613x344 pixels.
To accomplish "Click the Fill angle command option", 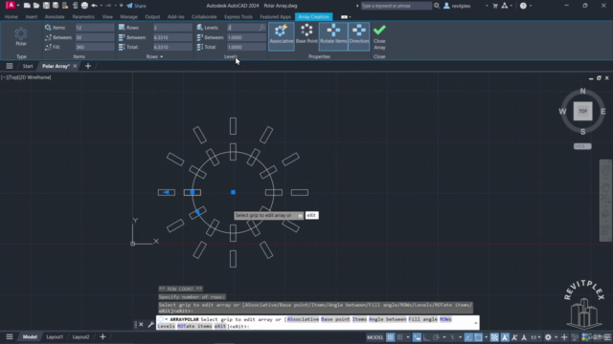I will tap(423, 319).
